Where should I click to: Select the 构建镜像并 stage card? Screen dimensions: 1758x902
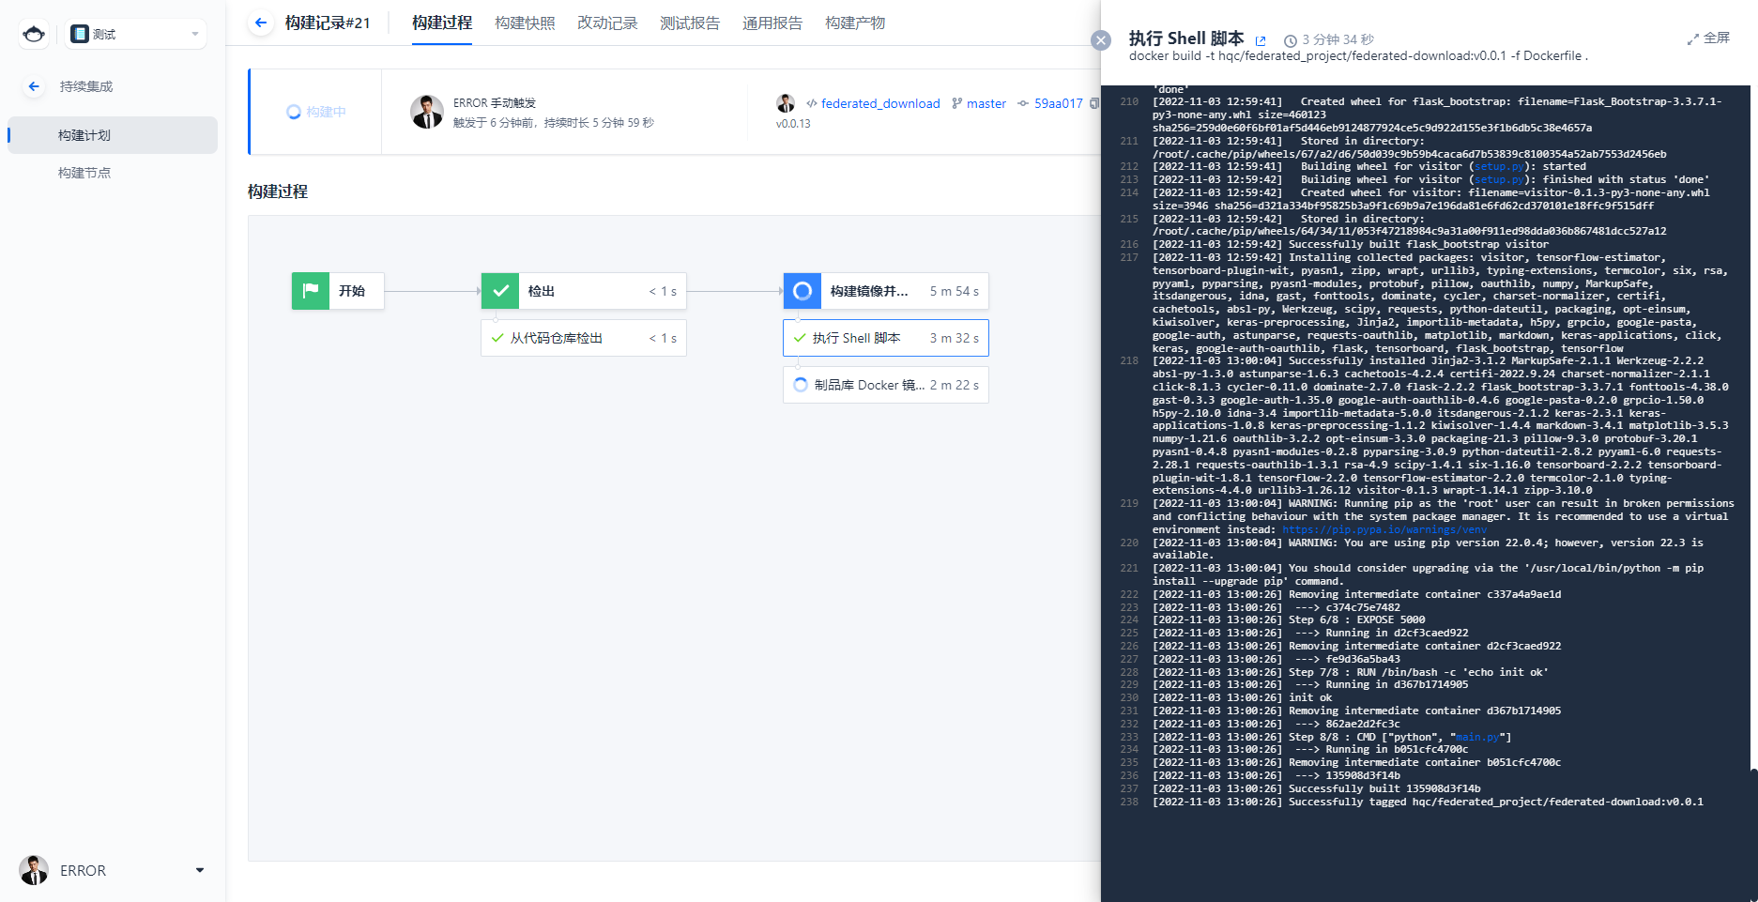pyautogui.click(x=886, y=291)
